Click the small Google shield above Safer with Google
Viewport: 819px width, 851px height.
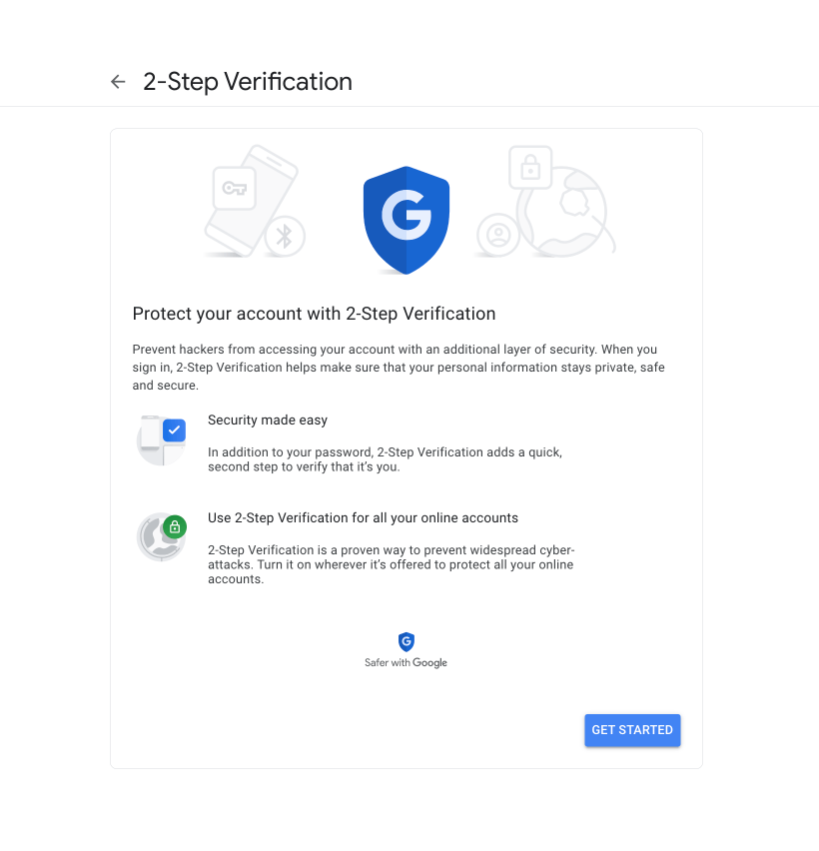click(407, 642)
